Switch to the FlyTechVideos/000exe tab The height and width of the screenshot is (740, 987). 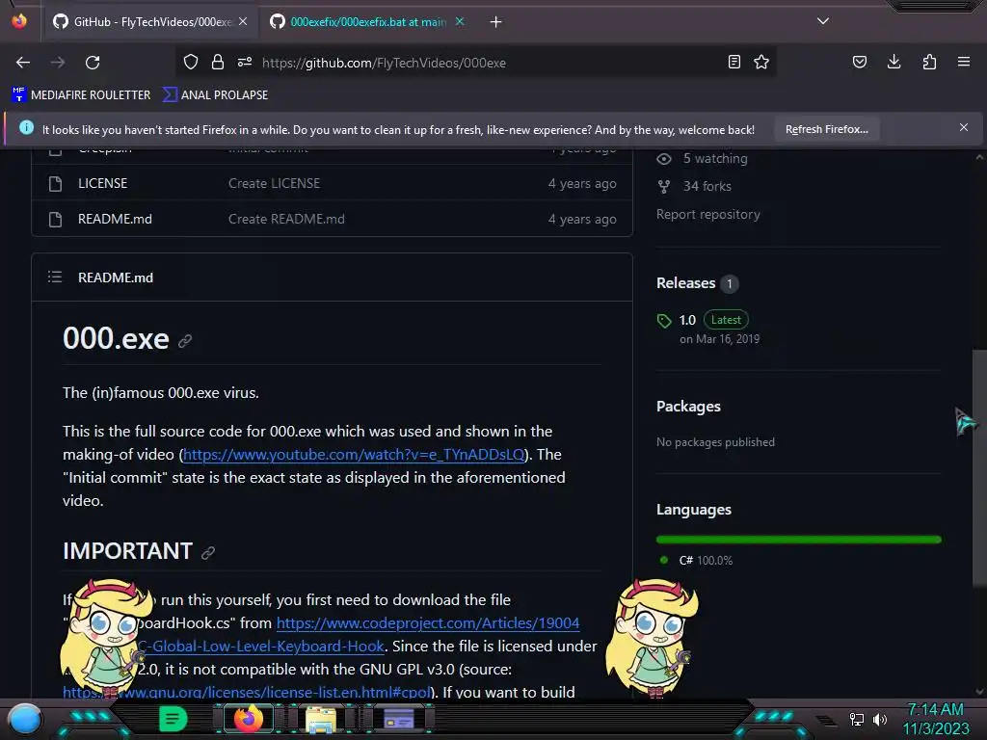pyautogui.click(x=151, y=22)
